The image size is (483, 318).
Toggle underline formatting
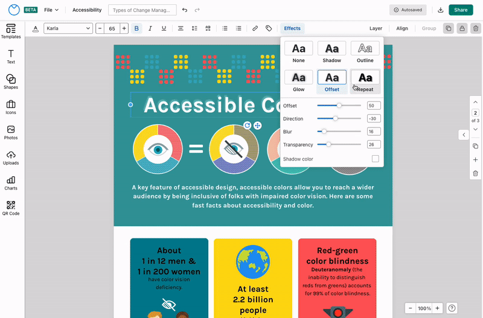[x=164, y=28]
